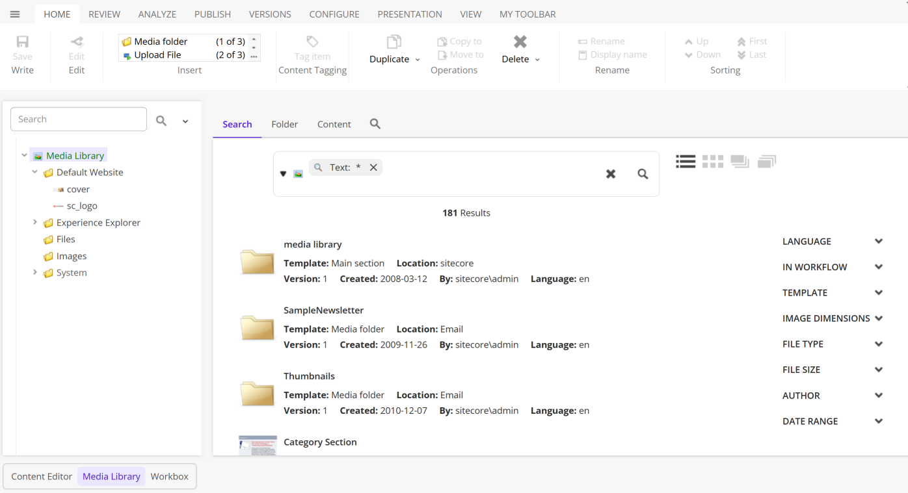Collapse the Default Website folder
Viewport: 908px width, 493px height.
point(35,173)
